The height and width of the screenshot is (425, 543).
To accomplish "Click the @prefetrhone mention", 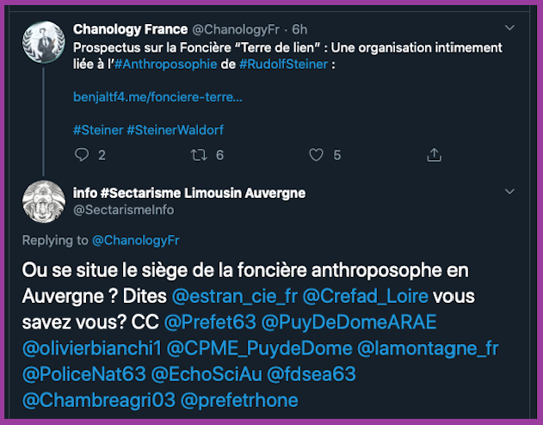I will [241, 402].
